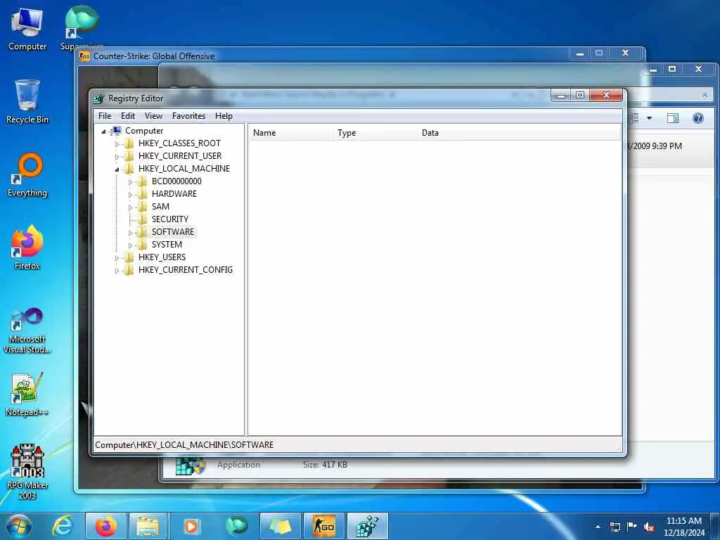Expand the HKEY_CURRENT_USER key
The width and height of the screenshot is (720, 540).
tap(117, 157)
